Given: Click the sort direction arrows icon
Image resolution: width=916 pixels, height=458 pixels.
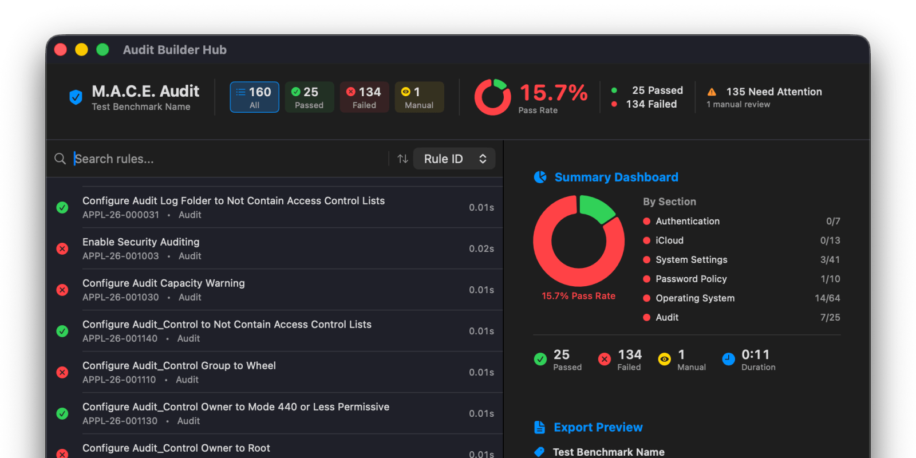Looking at the screenshot, I should point(402,159).
